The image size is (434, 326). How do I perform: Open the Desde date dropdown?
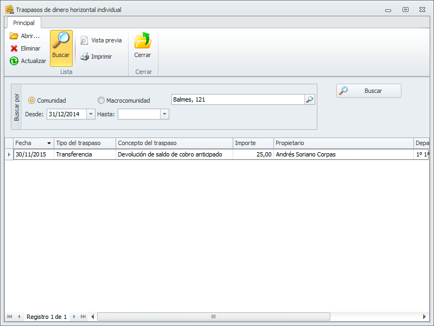pyautogui.click(x=91, y=114)
